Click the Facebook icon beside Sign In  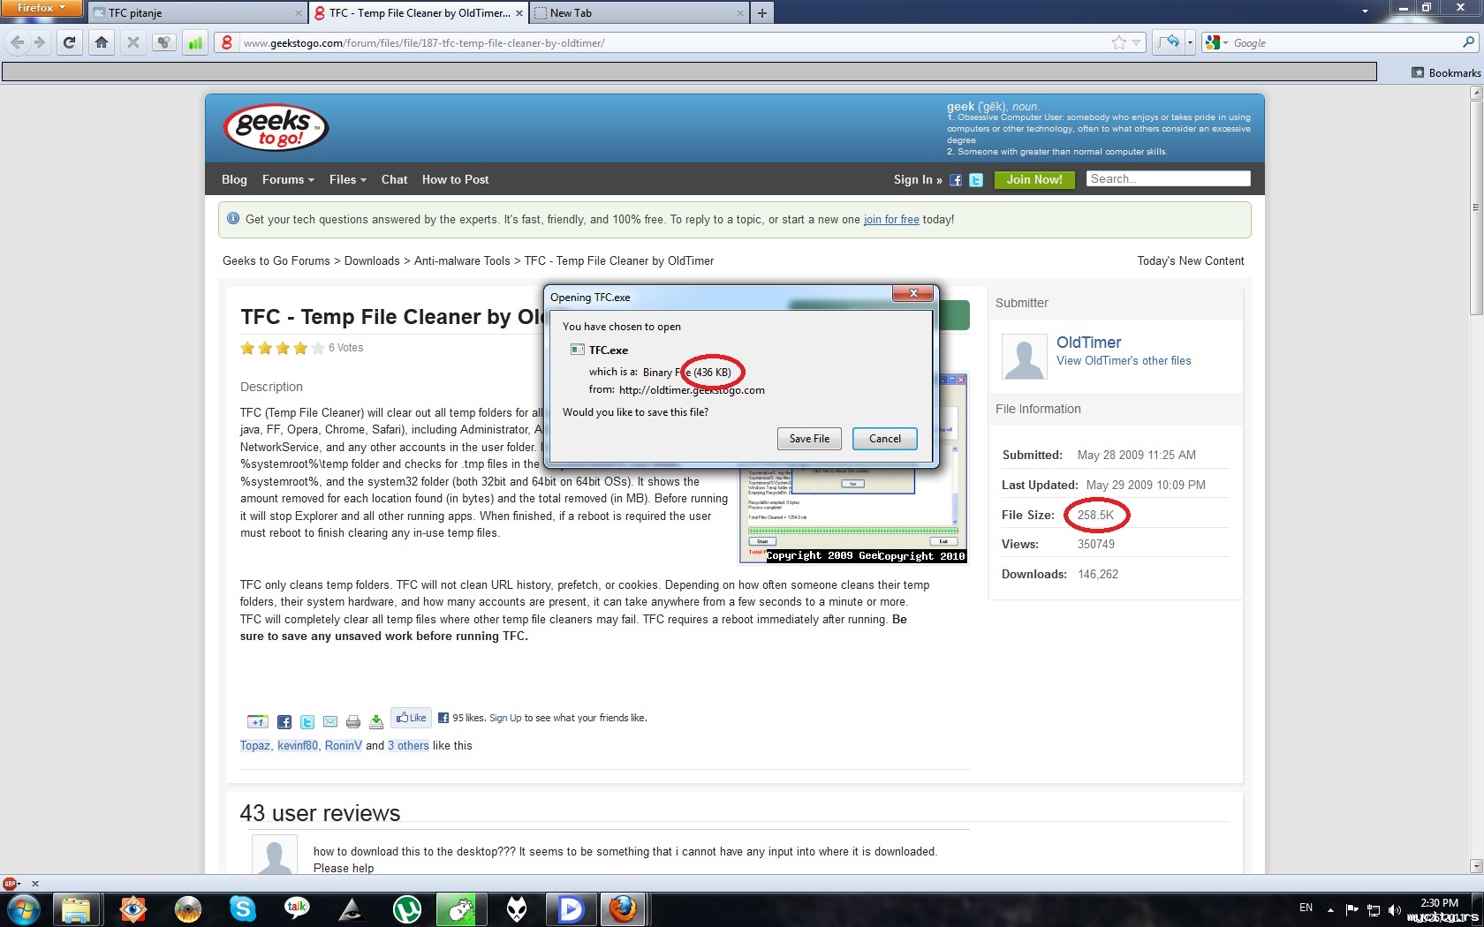tap(956, 180)
